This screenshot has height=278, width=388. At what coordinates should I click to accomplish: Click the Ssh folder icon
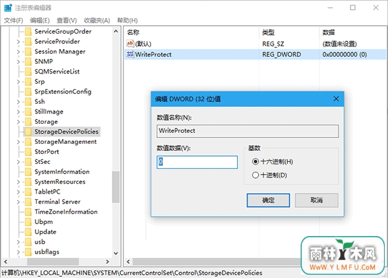click(x=28, y=101)
